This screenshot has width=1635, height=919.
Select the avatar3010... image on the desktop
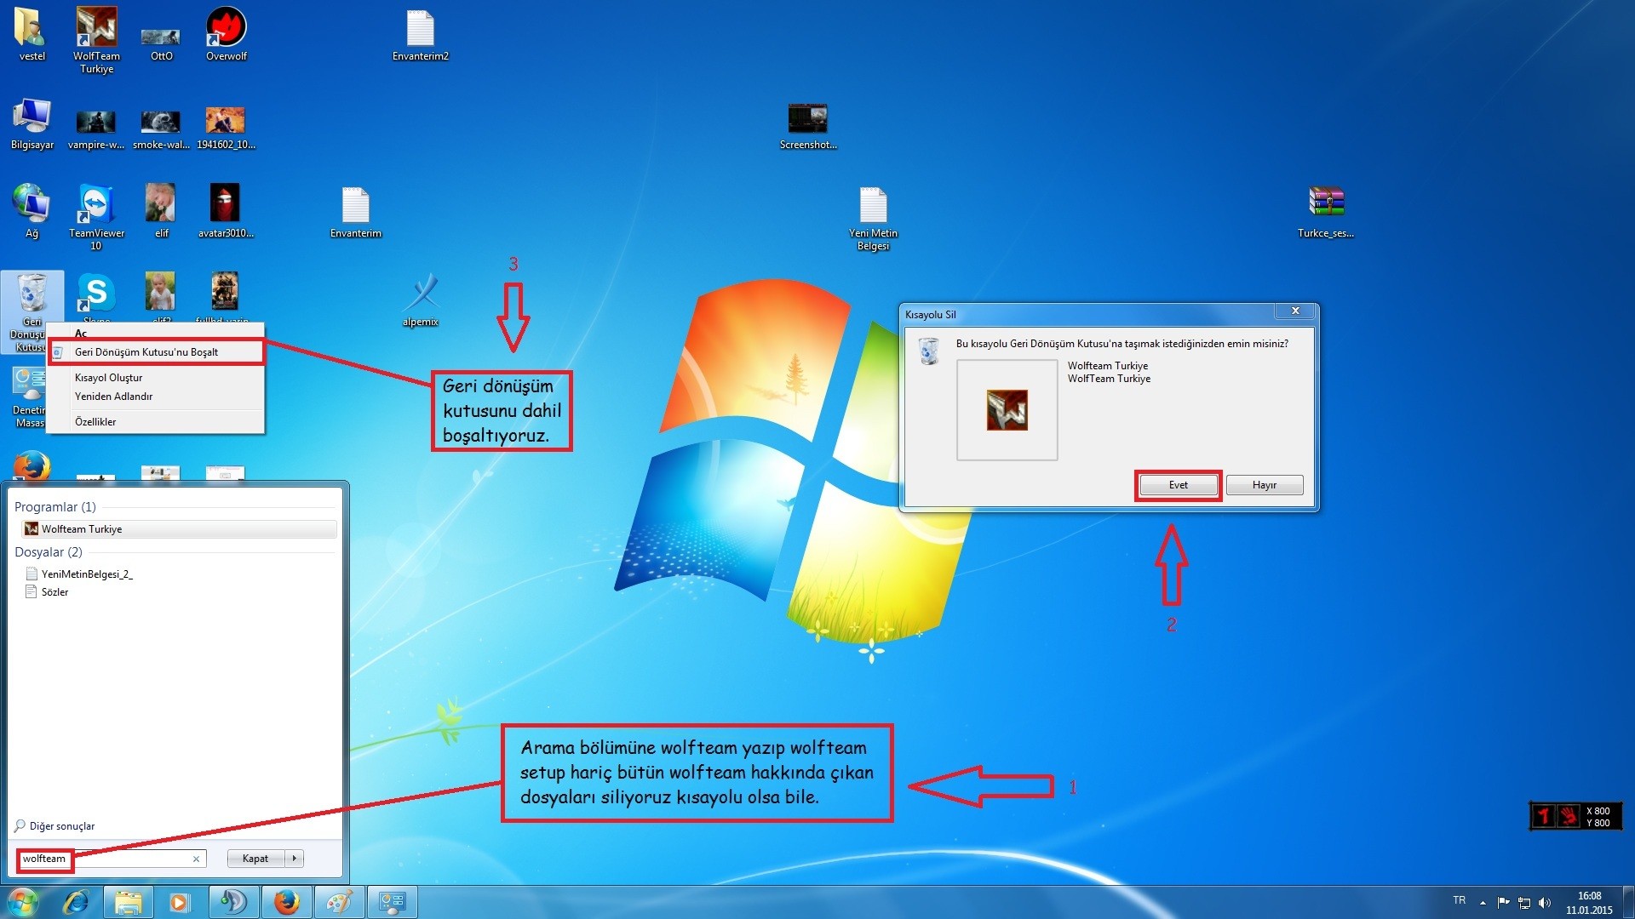[226, 211]
